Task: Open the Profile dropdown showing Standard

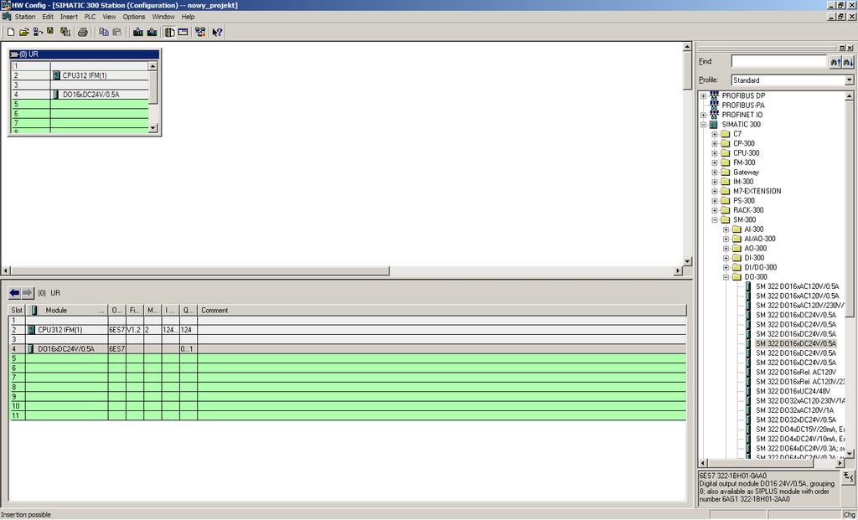Action: (849, 80)
